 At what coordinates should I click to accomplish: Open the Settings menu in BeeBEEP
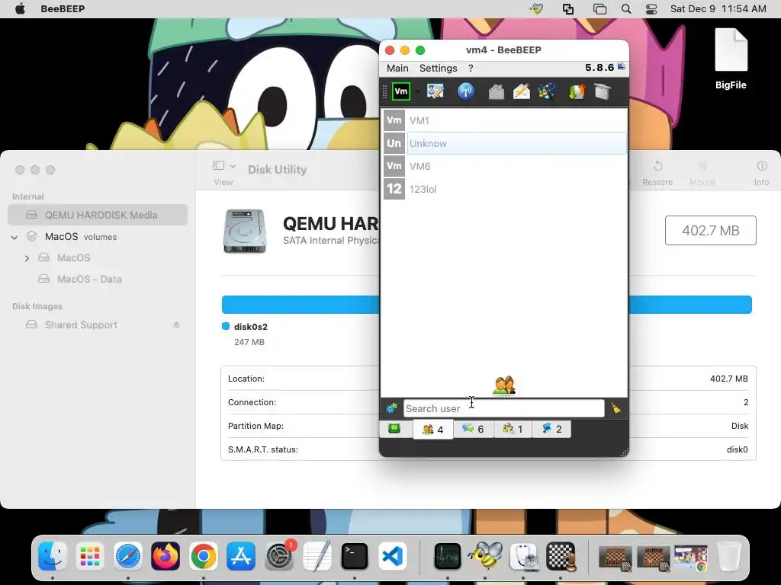tap(439, 68)
